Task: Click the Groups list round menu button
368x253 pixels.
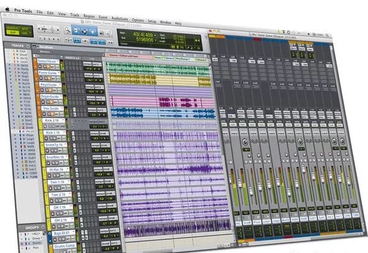Action: coord(43,227)
